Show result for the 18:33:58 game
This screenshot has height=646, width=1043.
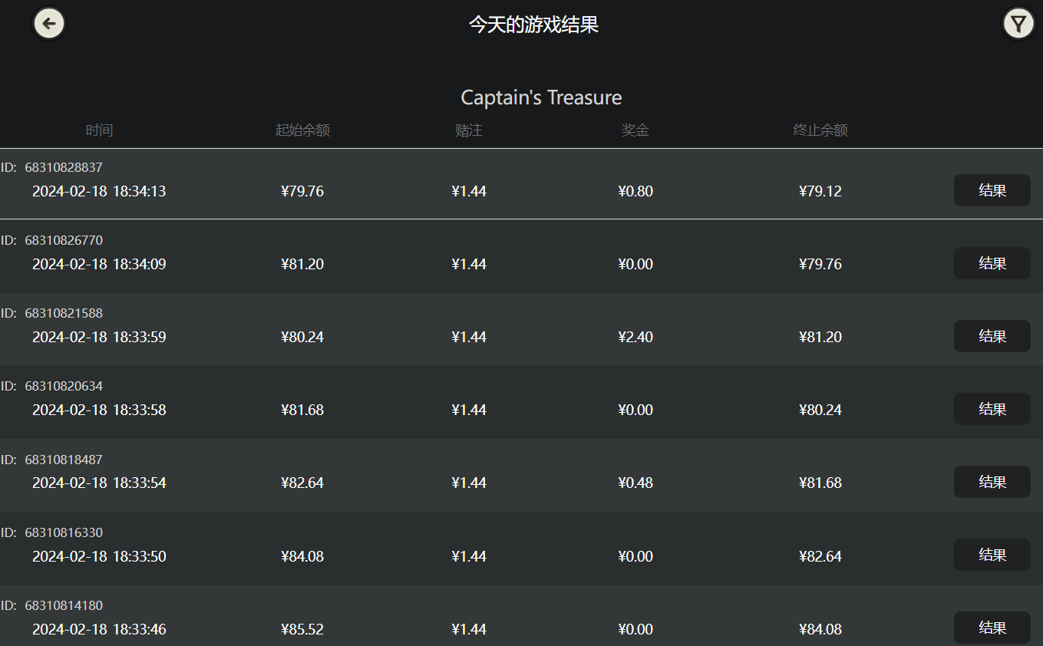[992, 409]
